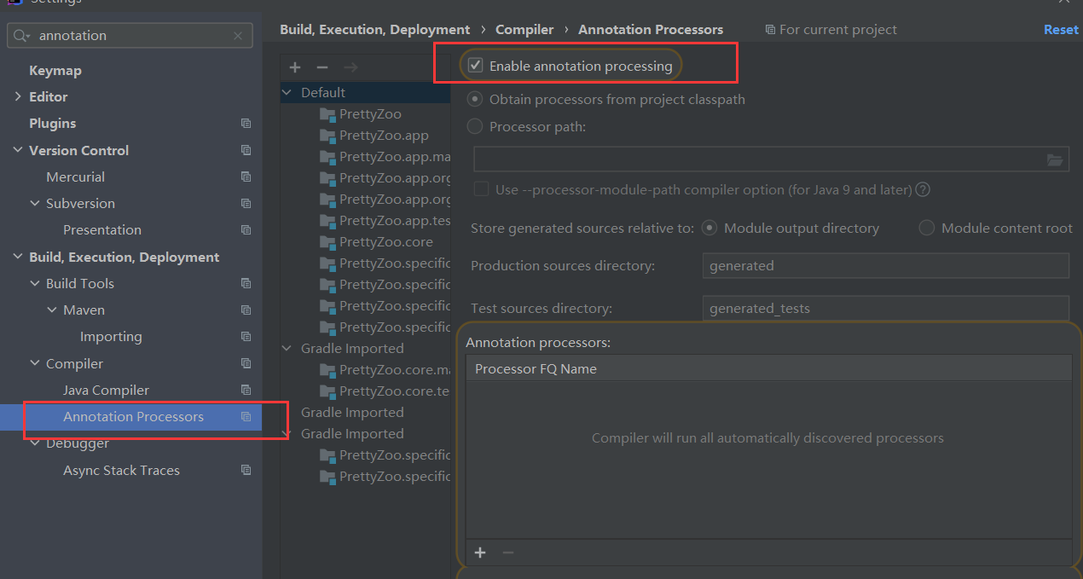Viewport: 1083px width, 579px height.
Task: Click the Annotation processors: label
Action: (x=538, y=343)
